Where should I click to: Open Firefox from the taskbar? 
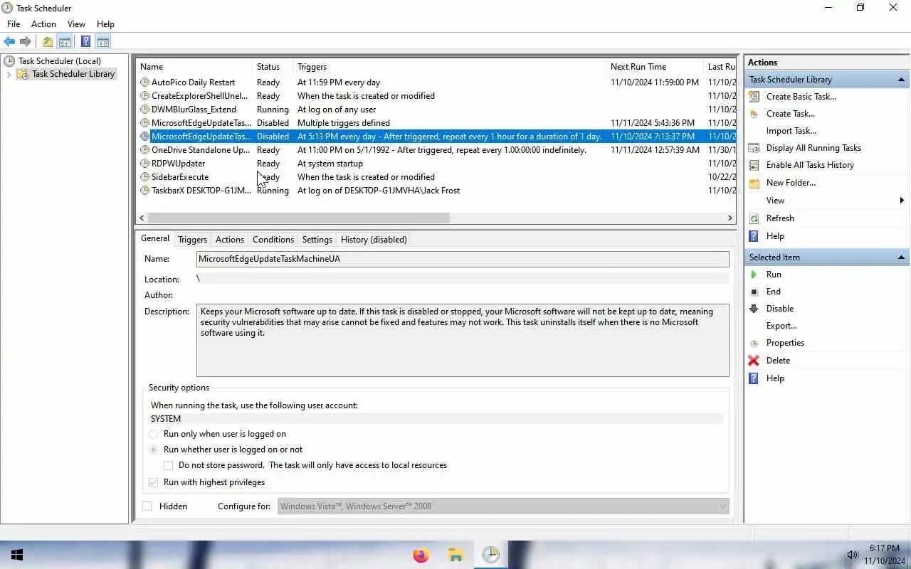tap(421, 555)
